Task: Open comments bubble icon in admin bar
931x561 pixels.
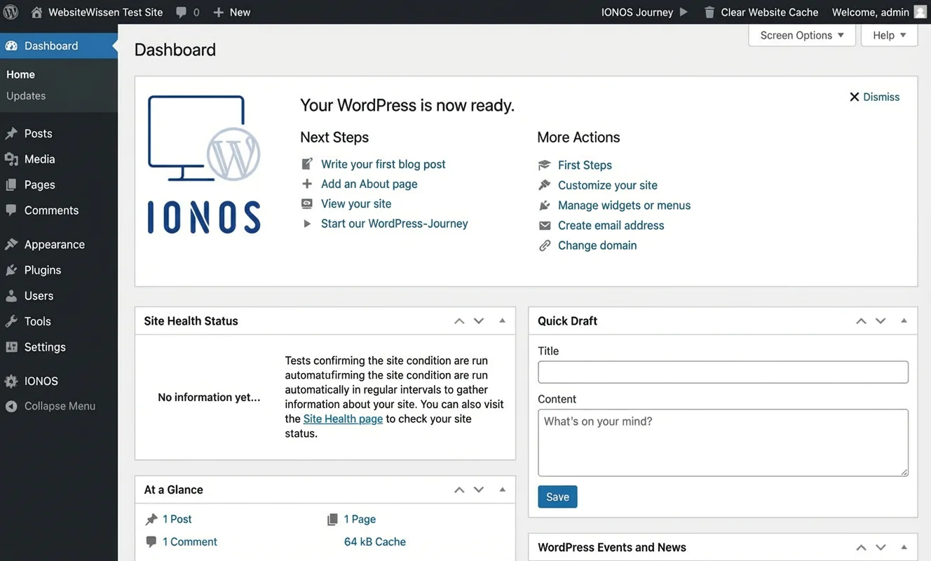Action: point(182,12)
